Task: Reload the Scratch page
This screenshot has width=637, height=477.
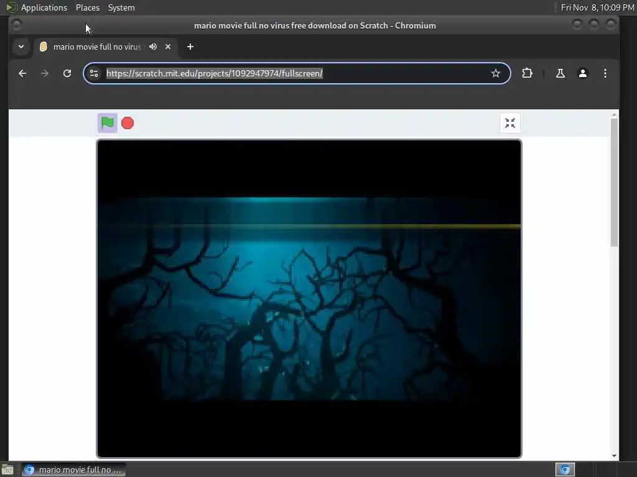Action: pyautogui.click(x=67, y=73)
